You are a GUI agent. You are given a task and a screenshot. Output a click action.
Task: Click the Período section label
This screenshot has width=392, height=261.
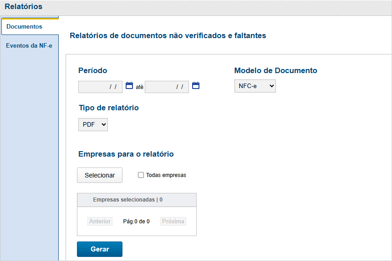click(92, 70)
